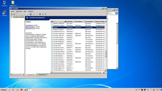Select the Сетевой вход в си... row

[78, 31]
